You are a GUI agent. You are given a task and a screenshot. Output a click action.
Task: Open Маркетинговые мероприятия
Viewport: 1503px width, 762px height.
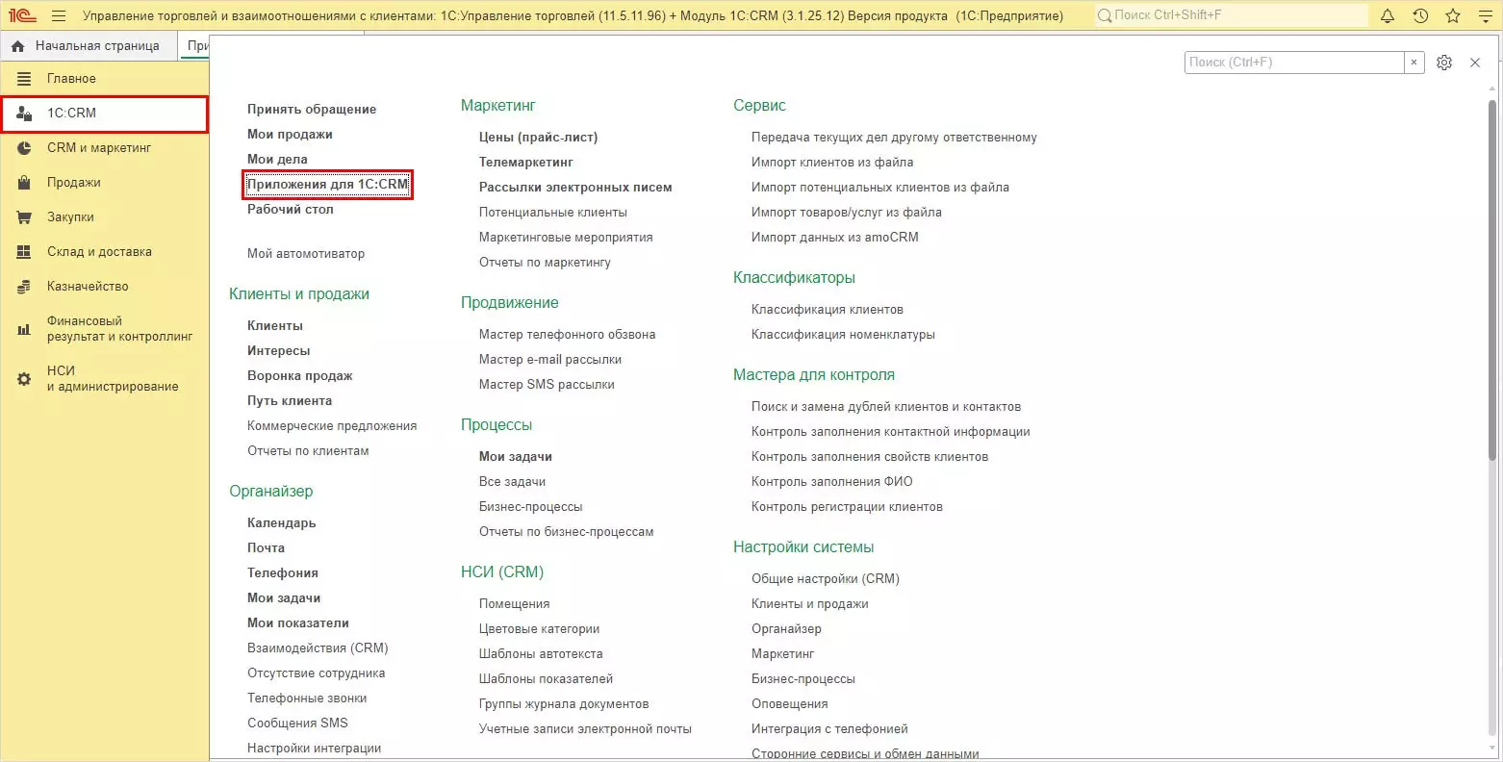pyautogui.click(x=566, y=238)
